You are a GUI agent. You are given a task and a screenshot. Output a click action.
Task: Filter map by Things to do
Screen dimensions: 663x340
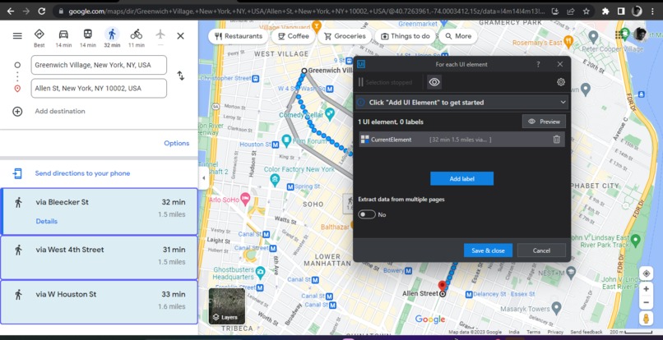pyautogui.click(x=405, y=36)
